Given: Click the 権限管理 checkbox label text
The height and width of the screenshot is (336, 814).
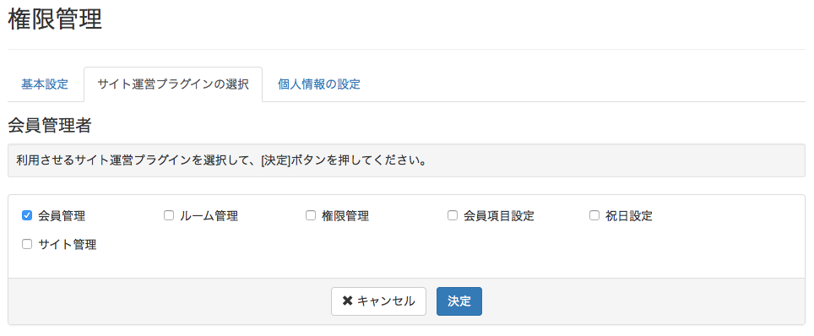Looking at the screenshot, I should (345, 216).
